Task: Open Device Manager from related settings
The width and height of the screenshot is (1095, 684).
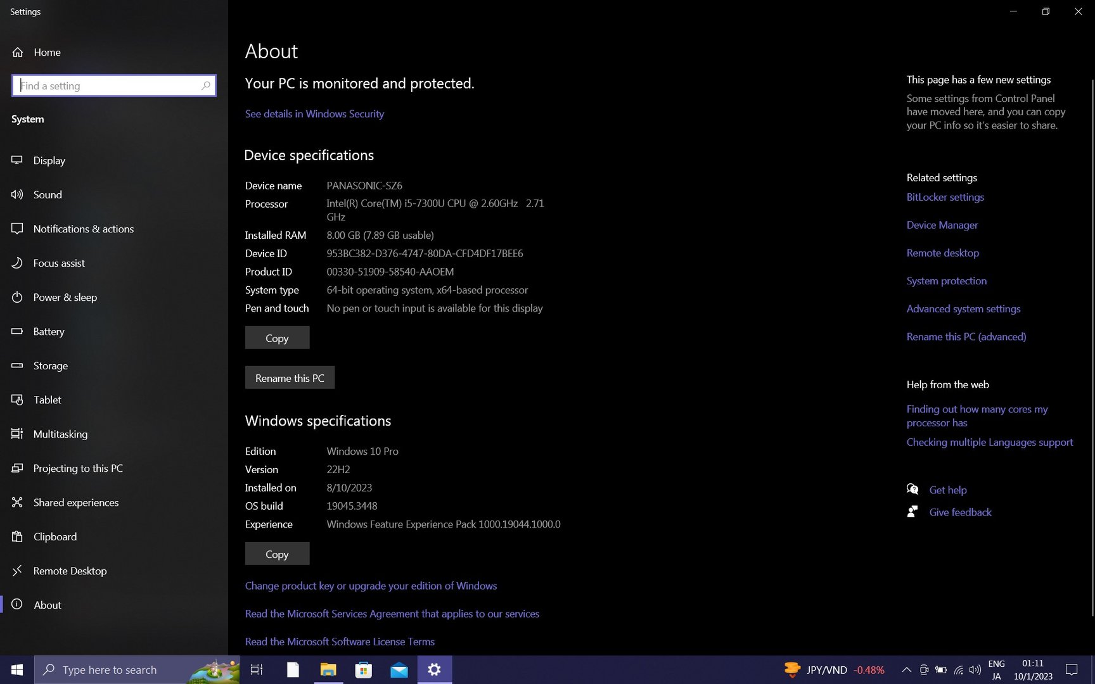Action: (x=942, y=225)
